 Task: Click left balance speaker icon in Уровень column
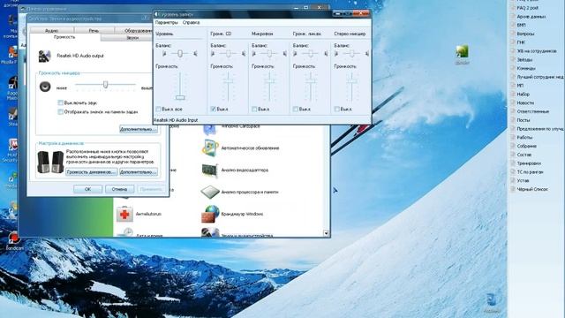[x=164, y=54]
